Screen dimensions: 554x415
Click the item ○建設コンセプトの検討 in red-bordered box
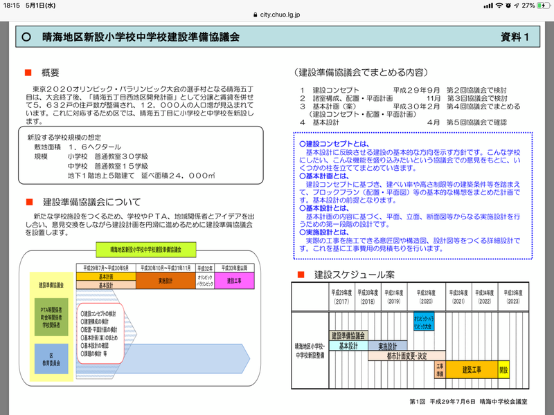pyautogui.click(x=98, y=314)
